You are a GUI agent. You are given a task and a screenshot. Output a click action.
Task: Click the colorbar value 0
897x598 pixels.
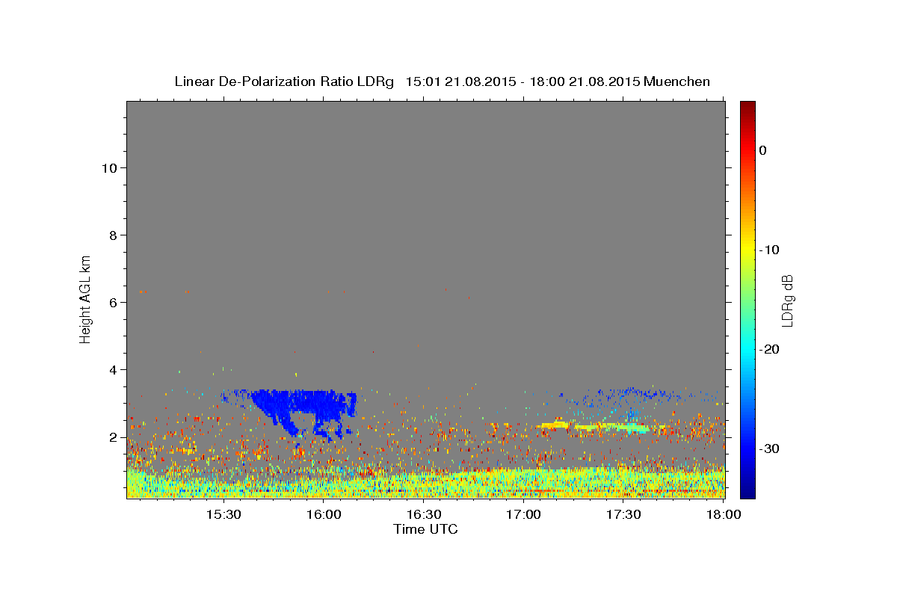pos(762,150)
